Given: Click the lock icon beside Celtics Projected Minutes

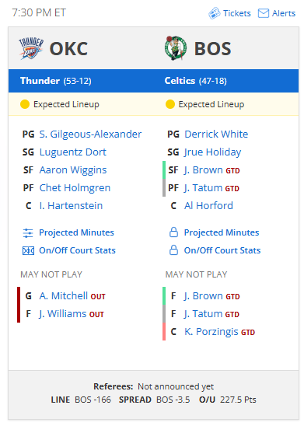Looking at the screenshot, I should [173, 232].
